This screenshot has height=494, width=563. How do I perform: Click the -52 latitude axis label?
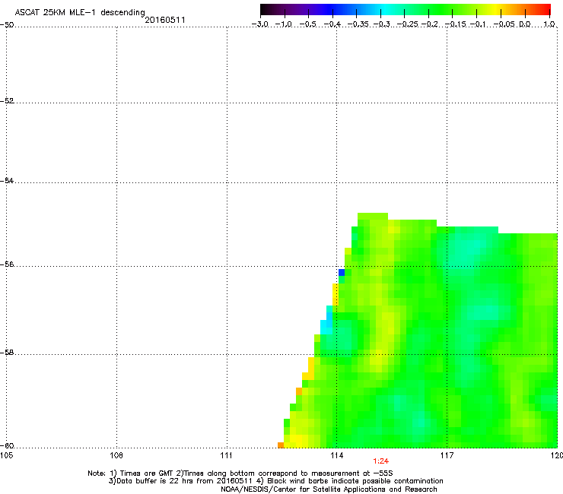[x=7, y=101]
